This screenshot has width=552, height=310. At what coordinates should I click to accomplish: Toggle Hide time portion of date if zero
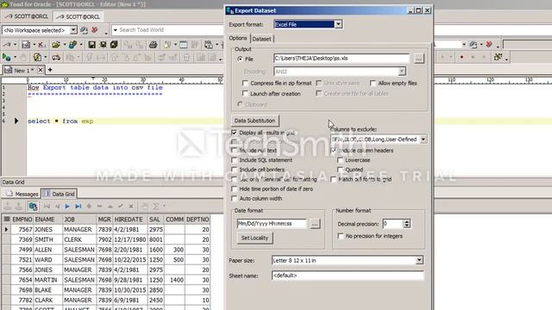point(234,189)
